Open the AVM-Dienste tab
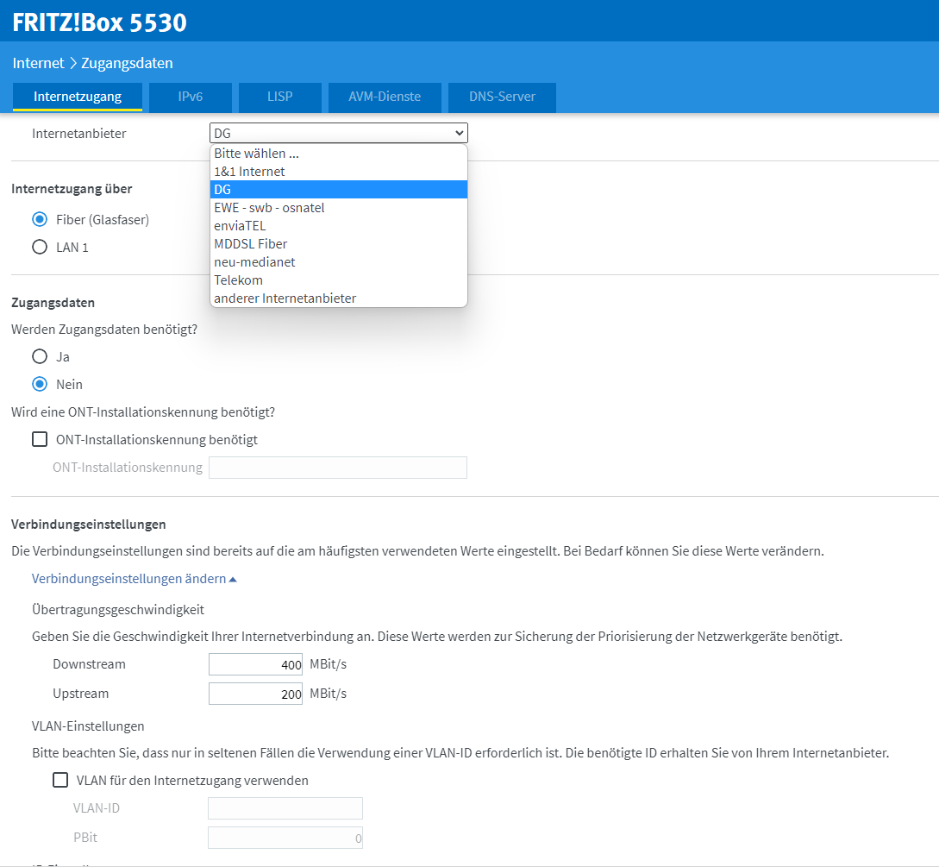Image resolution: width=939 pixels, height=867 pixels. 385,97
